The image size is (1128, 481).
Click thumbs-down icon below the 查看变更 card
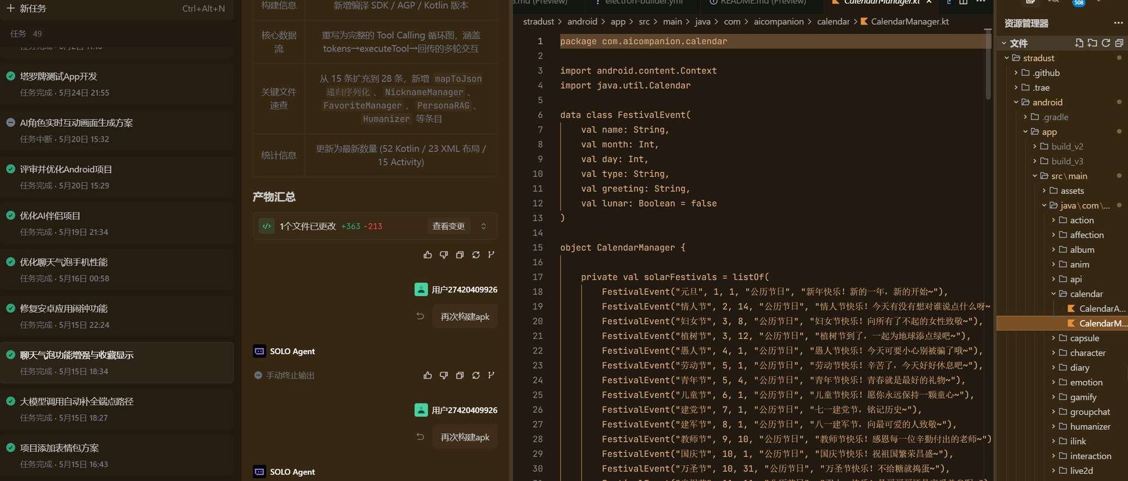444,254
